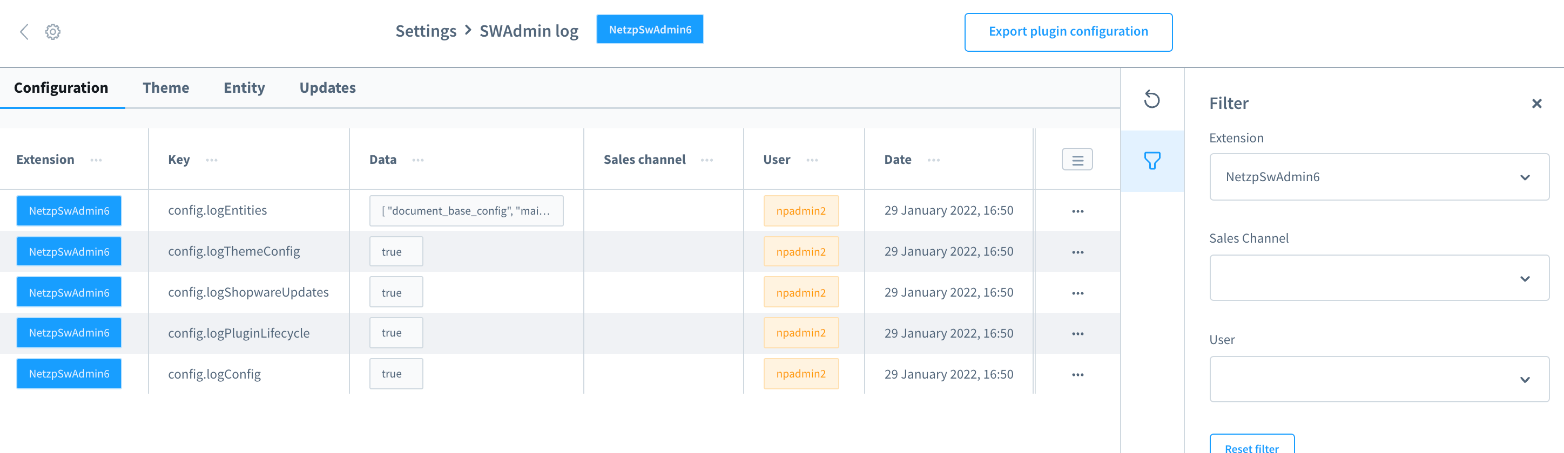Viewport: 1564px width, 453px height.
Task: Open Date column header options
Action: [x=933, y=160]
